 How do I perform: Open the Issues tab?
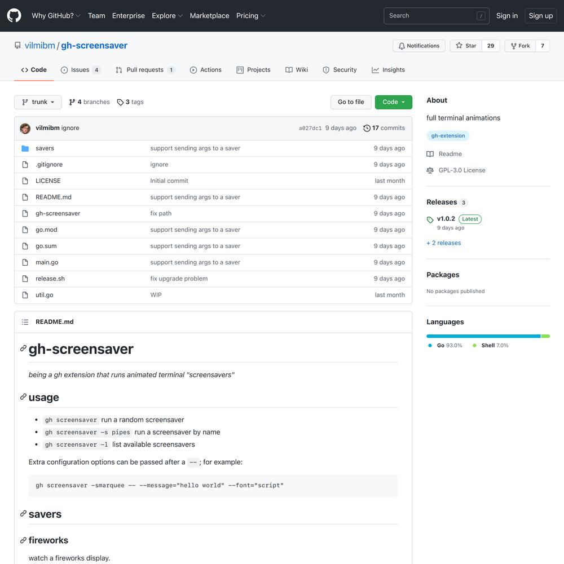(x=81, y=70)
